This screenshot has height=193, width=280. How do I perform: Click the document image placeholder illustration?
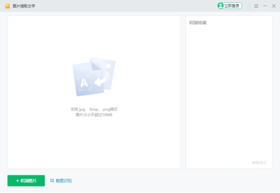(94, 77)
